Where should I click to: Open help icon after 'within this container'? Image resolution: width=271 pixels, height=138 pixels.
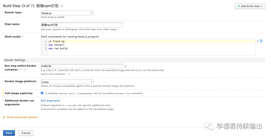[x=69, y=74]
